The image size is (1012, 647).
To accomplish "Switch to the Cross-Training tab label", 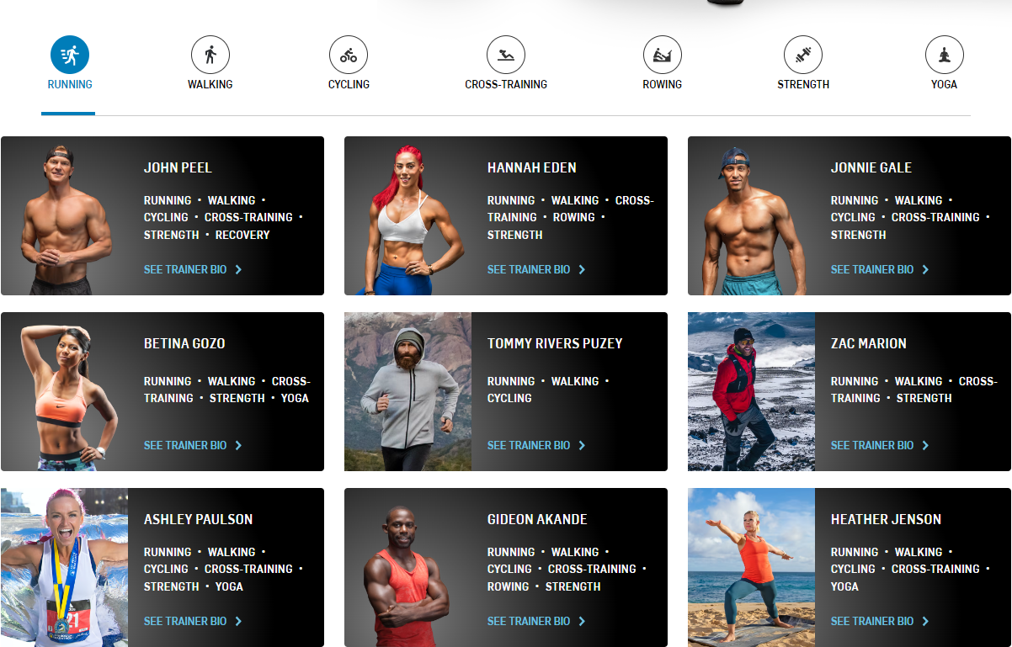I will click(x=506, y=84).
